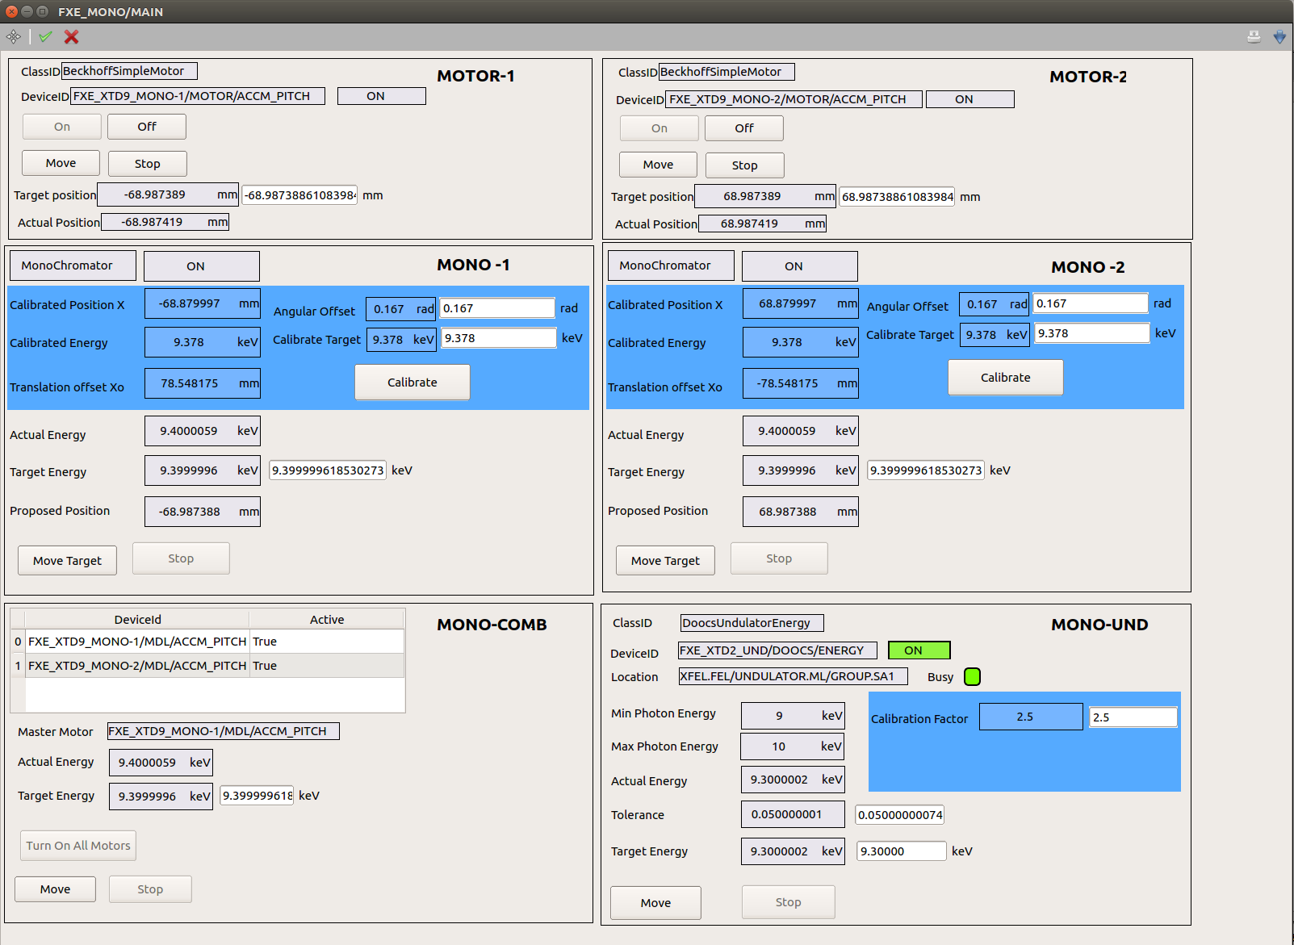1294x945 pixels.
Task: Click Move Target in MONO -1
Action: (68, 561)
